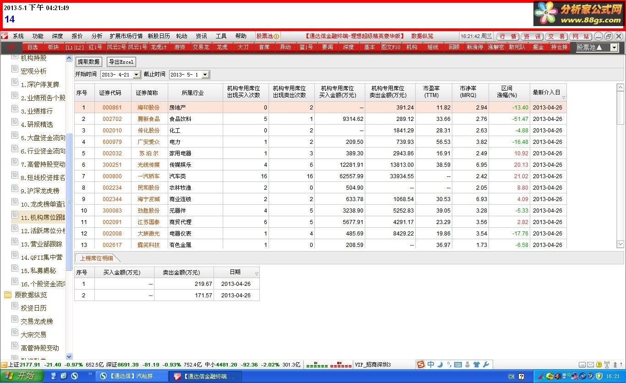Click the table vertical scrollbar up arrow
This screenshot has width=626, height=383.
[621, 87]
